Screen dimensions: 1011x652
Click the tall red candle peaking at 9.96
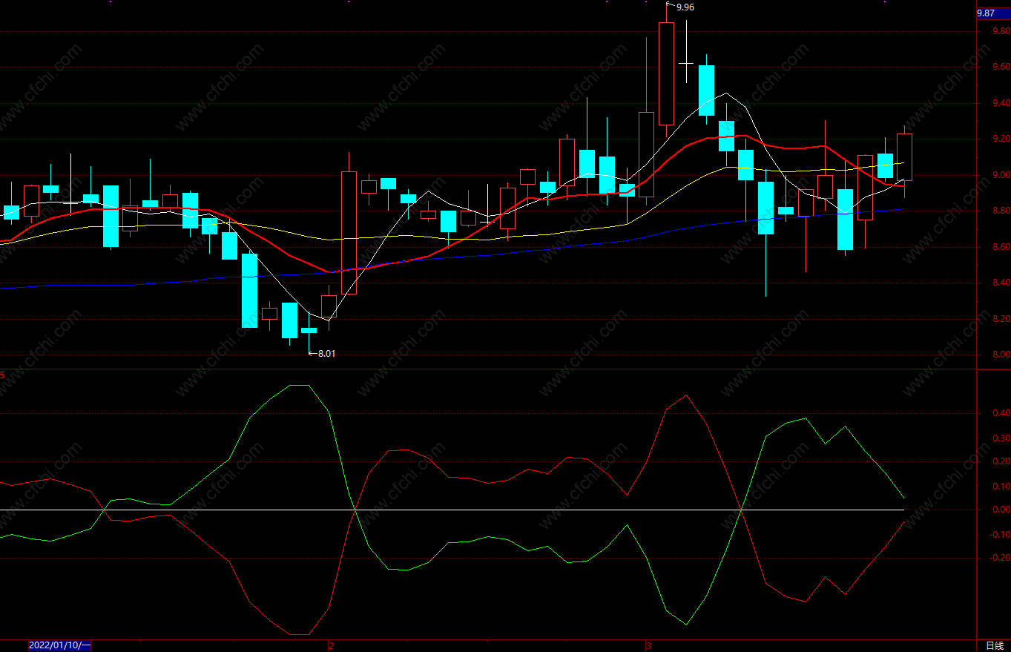pos(666,73)
